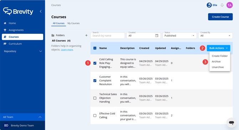Click the Home house icon
This screenshot has height=130, width=239.
click(5, 23)
